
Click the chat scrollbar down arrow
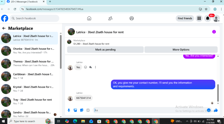click(x=218, y=104)
